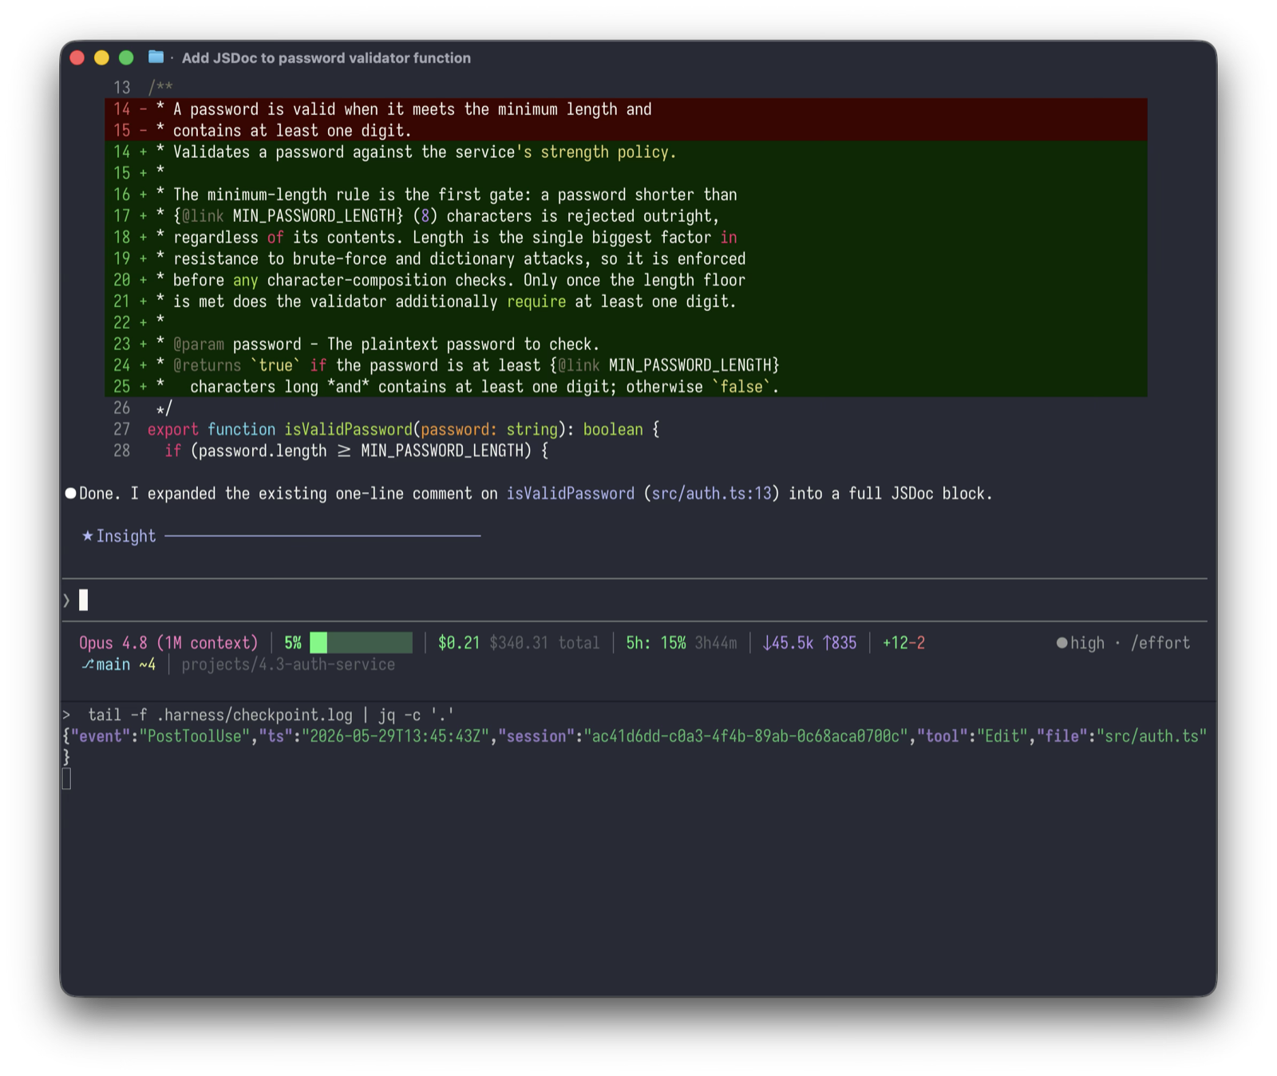Click the 5% context usage progress bar
This screenshot has height=1076, width=1277.
coord(361,643)
